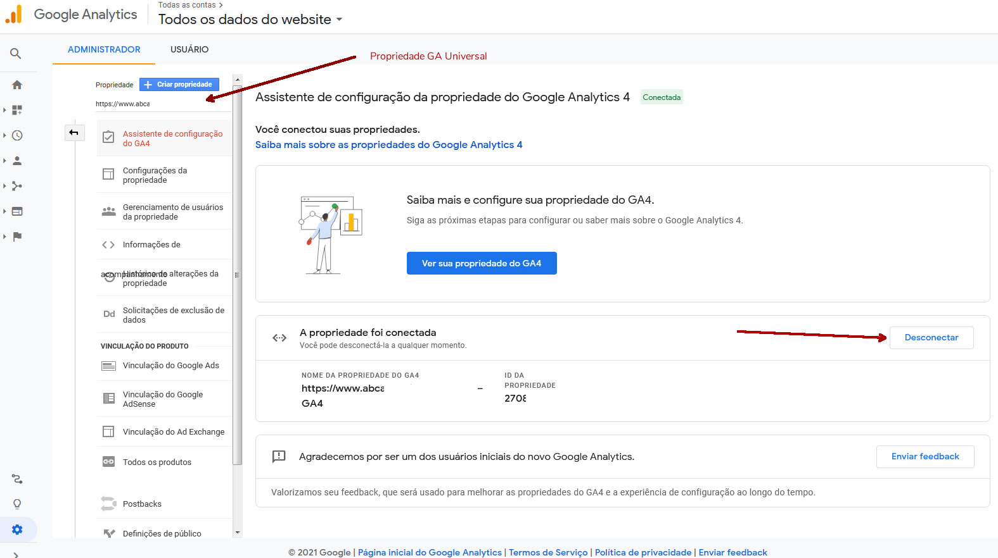
Task: Open 'Política de privacidade' footer link
Action: coord(643,552)
